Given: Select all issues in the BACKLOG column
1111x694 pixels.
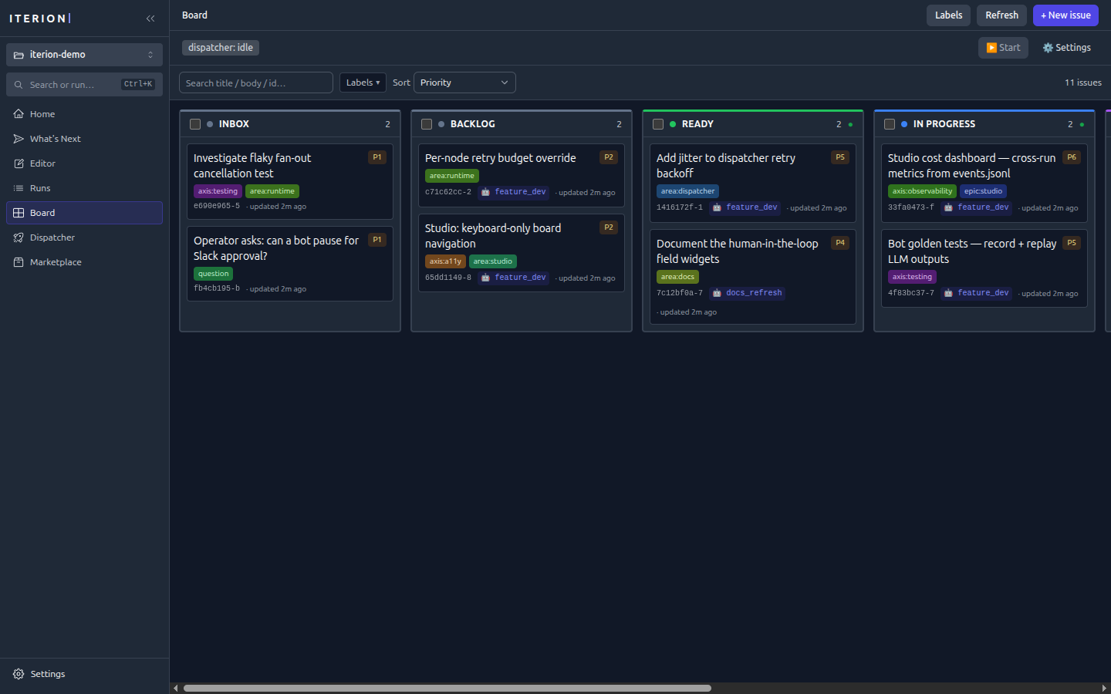Looking at the screenshot, I should click(x=427, y=124).
